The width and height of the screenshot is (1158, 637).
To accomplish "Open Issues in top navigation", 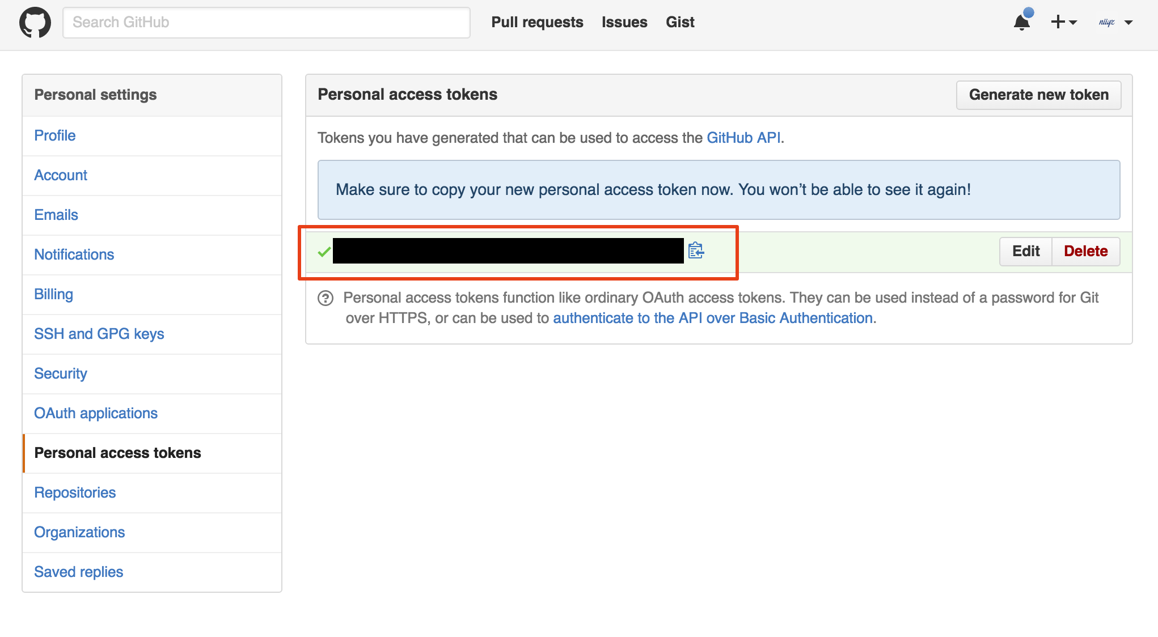I will (624, 22).
